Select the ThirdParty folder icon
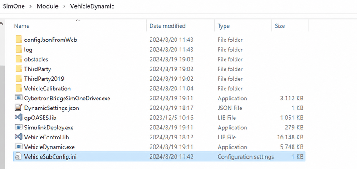The width and height of the screenshot is (357, 169). pyautogui.click(x=19, y=69)
